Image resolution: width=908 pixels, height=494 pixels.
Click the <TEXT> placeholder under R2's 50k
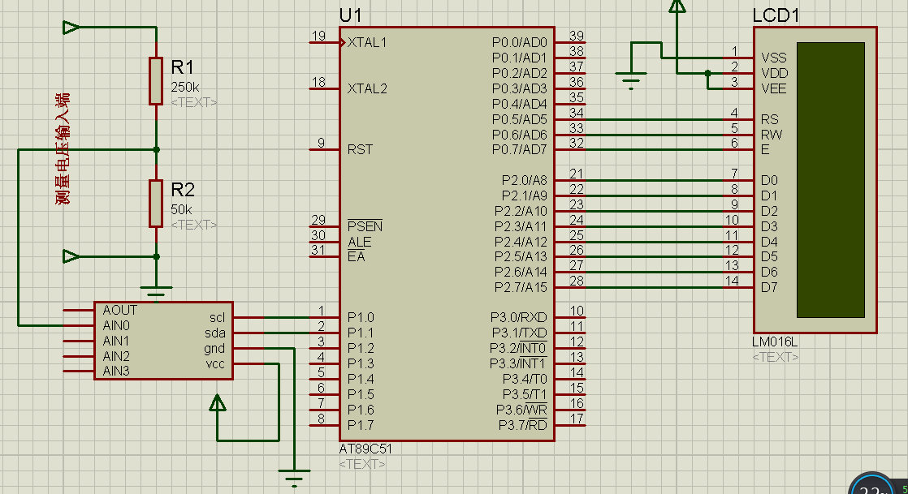pos(194,225)
